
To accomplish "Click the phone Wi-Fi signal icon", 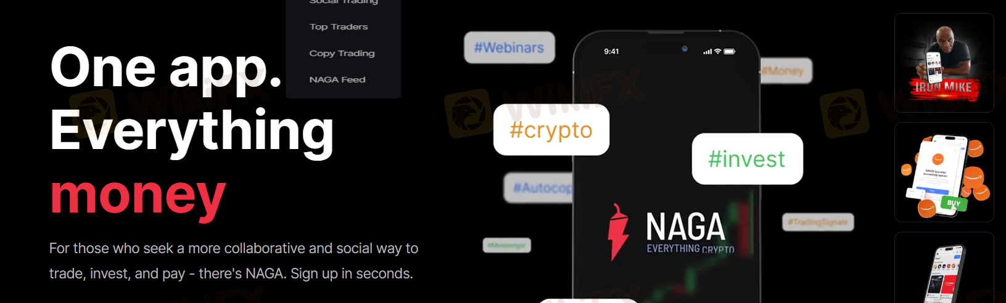I will tap(717, 52).
